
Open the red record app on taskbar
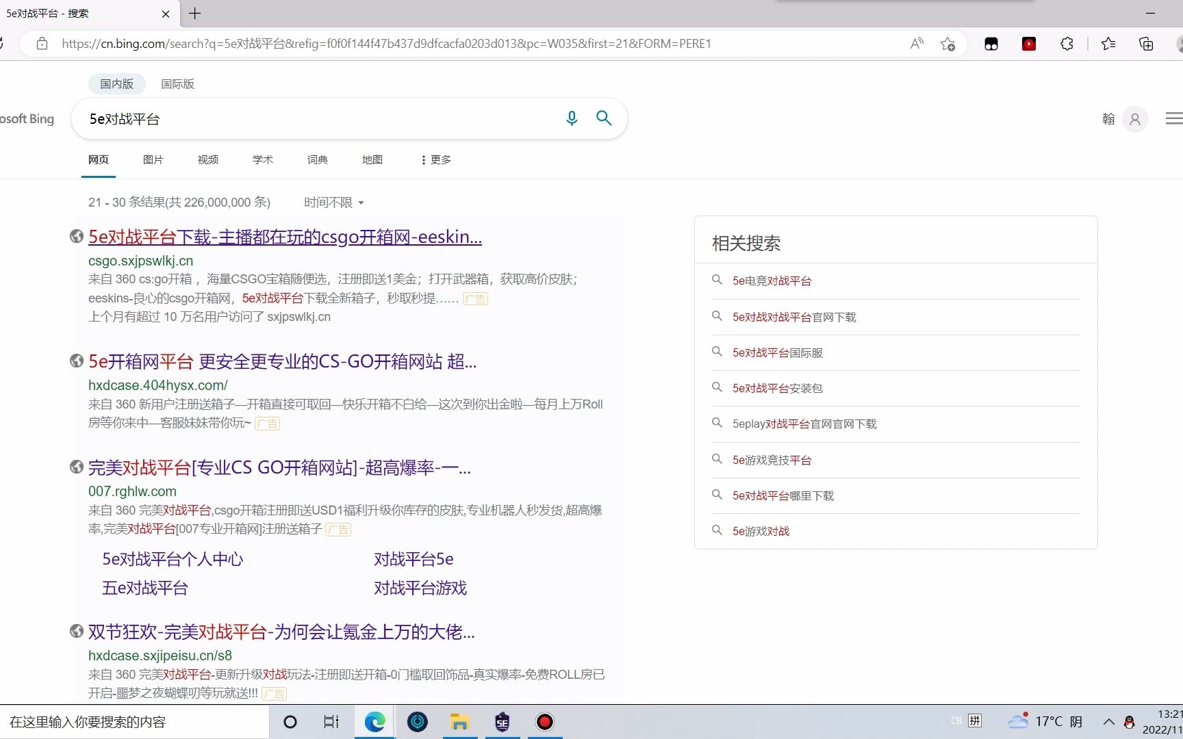[545, 722]
